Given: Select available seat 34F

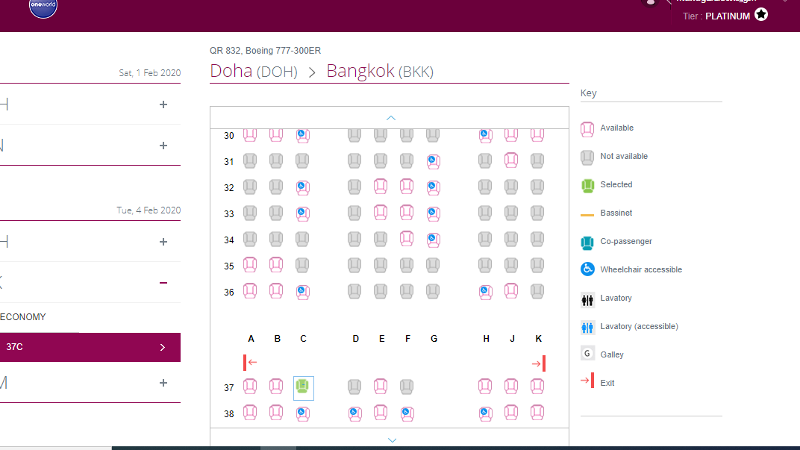Looking at the screenshot, I should pyautogui.click(x=407, y=239).
